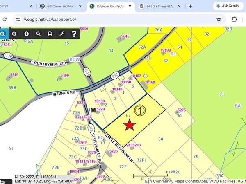Click address label 5283
246x184 pixels.
tap(114, 151)
